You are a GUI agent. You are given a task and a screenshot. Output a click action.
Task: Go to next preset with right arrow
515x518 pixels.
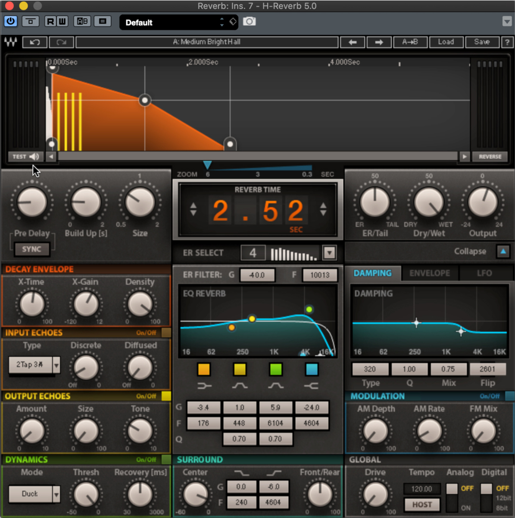379,42
